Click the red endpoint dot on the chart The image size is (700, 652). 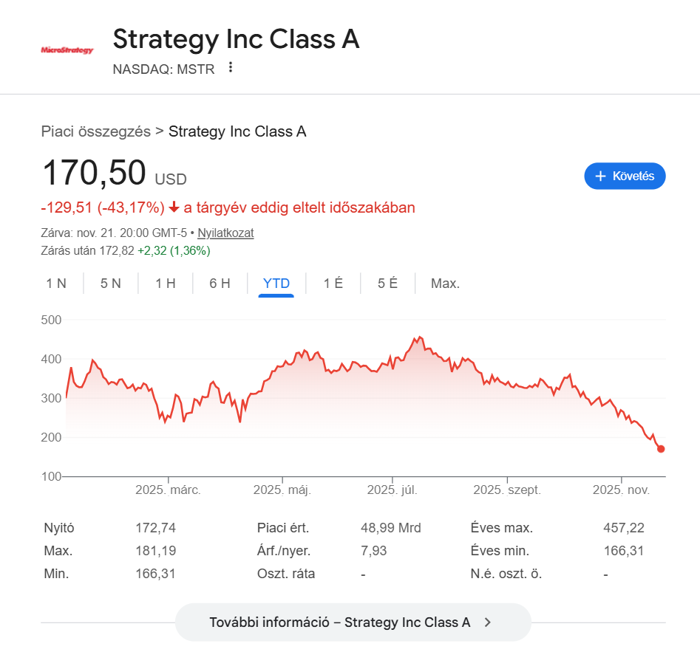(x=661, y=449)
